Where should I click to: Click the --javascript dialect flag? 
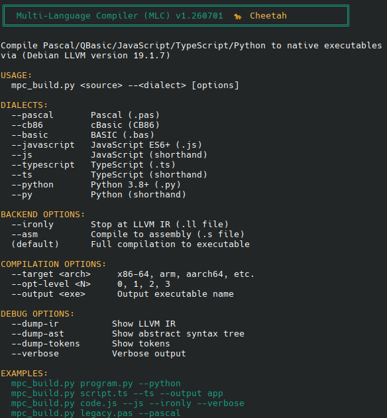(43, 145)
